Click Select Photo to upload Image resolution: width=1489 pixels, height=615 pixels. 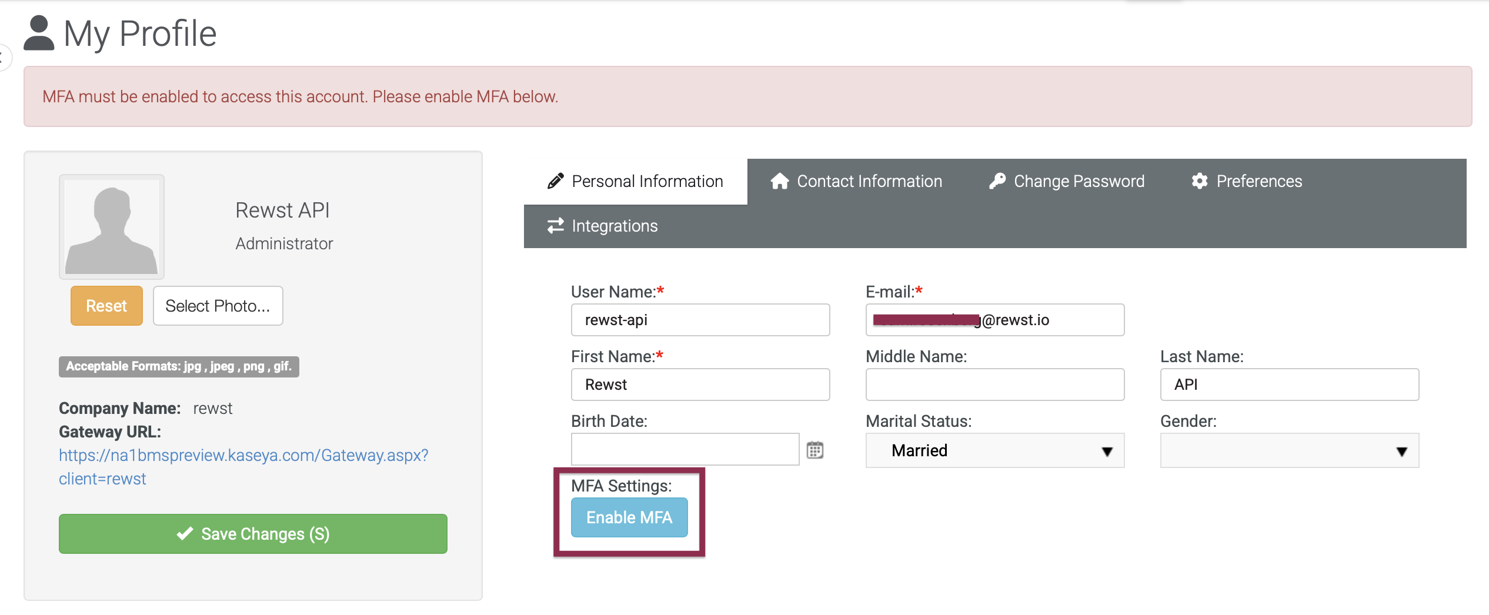(218, 306)
